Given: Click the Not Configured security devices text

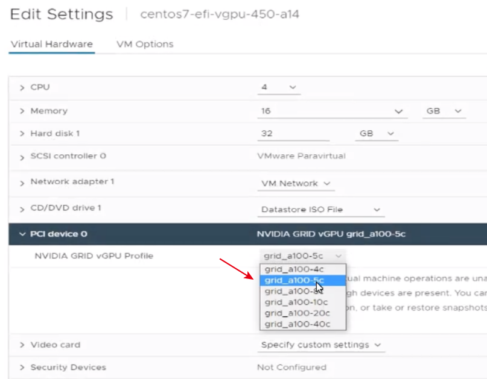Looking at the screenshot, I should coord(291,368).
